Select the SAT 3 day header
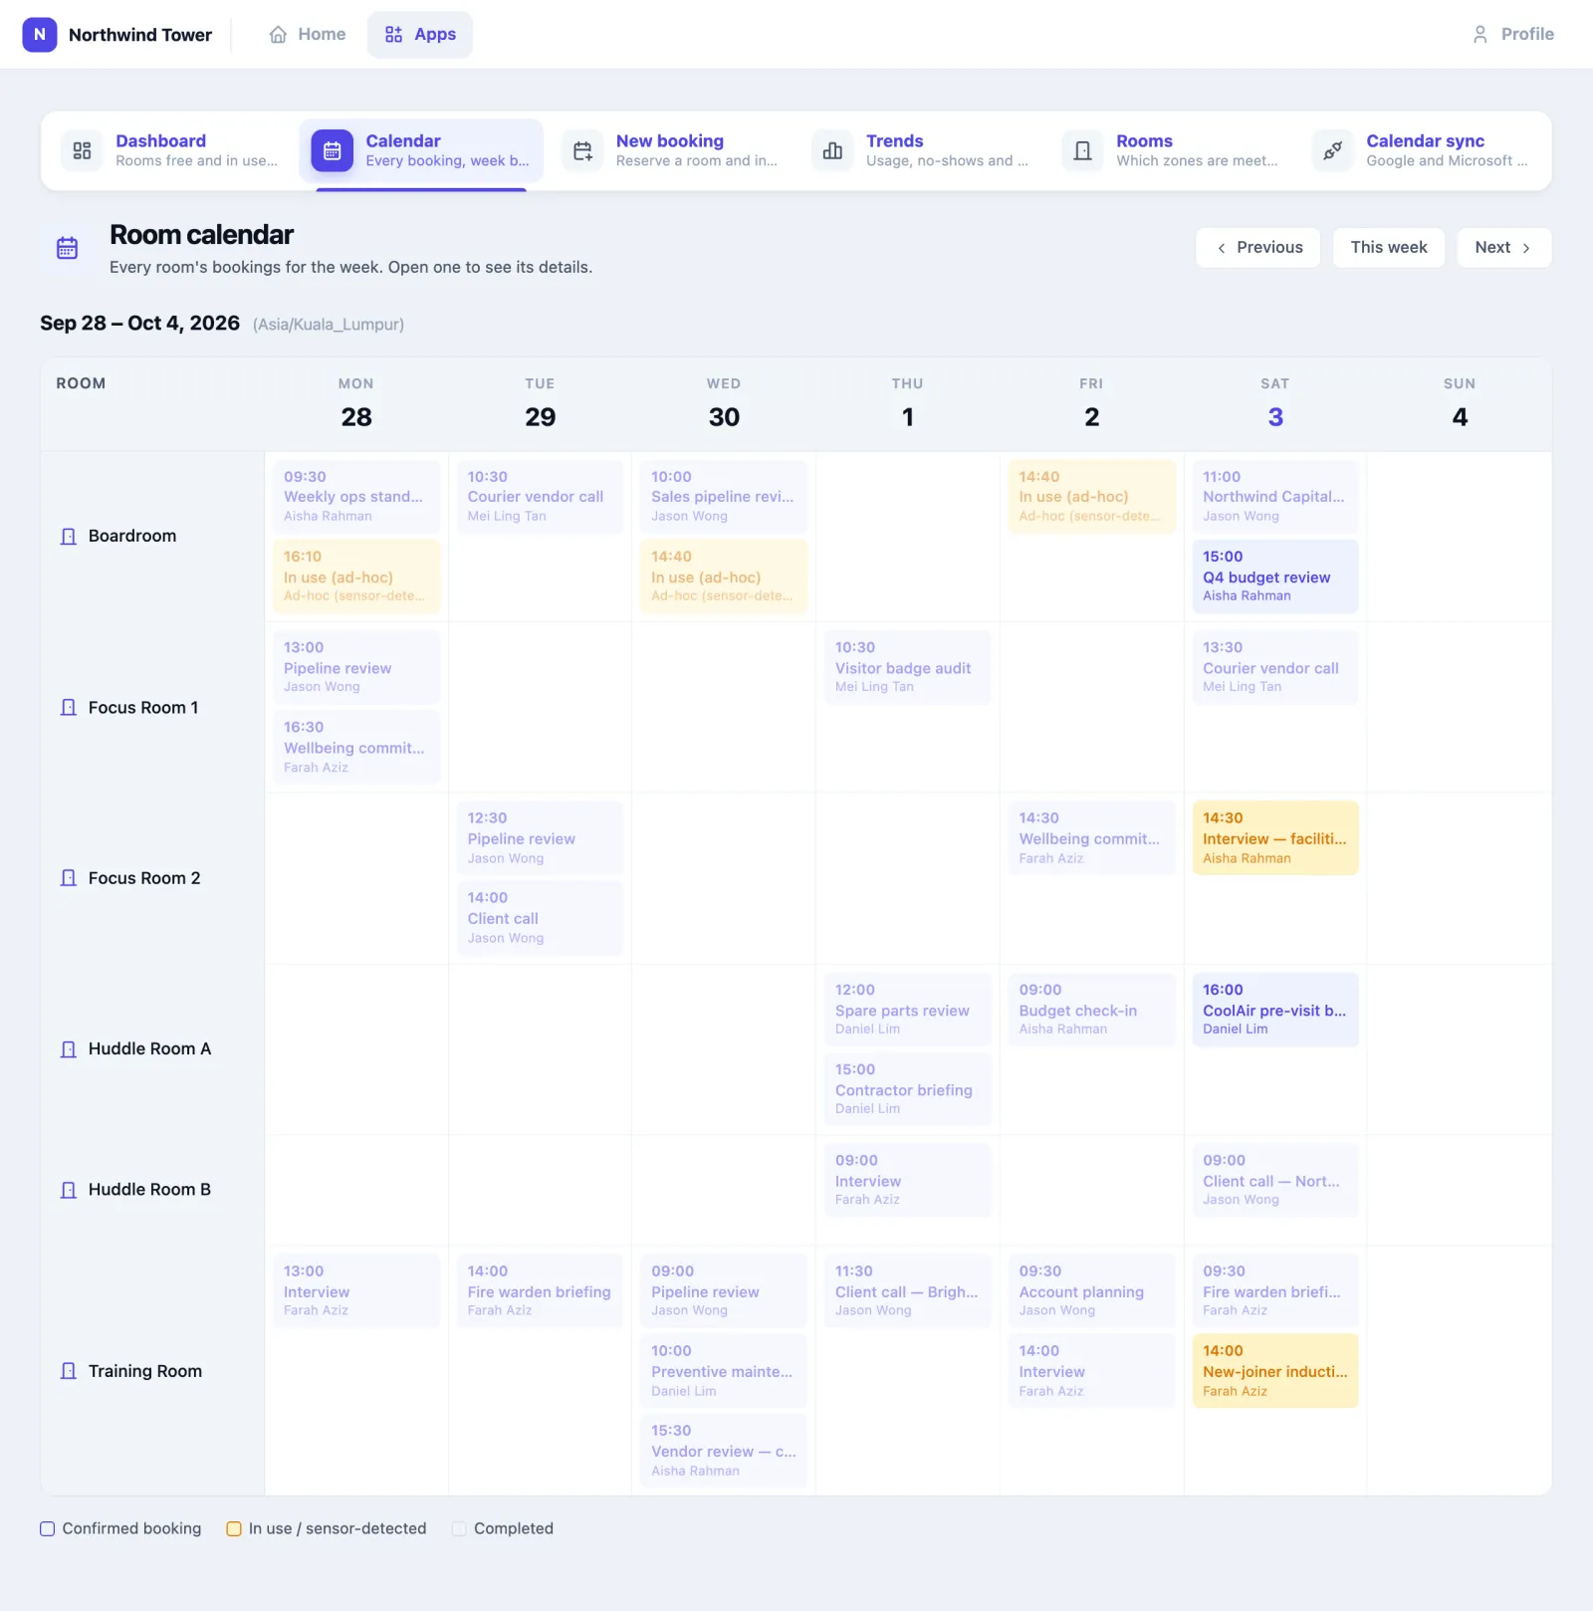 1274,404
